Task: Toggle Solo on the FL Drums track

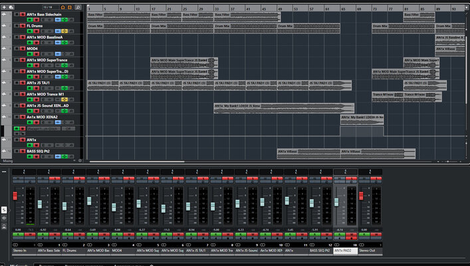Action: coord(23,26)
